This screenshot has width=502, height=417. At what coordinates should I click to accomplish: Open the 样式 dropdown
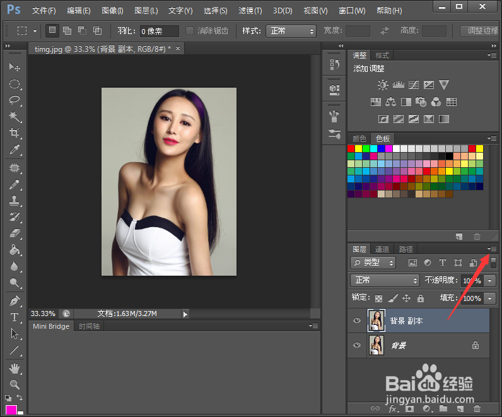pos(291,31)
